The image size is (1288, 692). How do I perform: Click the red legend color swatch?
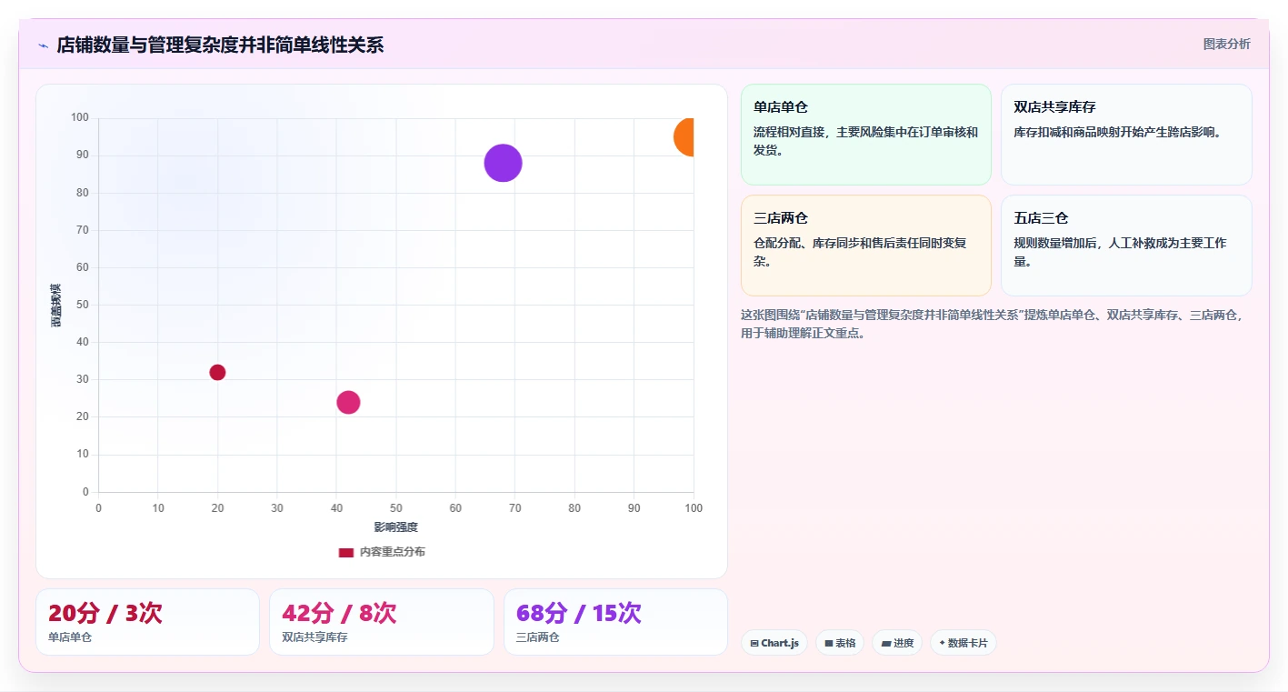tap(345, 552)
